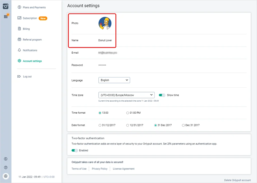Screen dimensions: 257x183
Task: Click the user profile icon at bottom
Action: coord(5,176)
